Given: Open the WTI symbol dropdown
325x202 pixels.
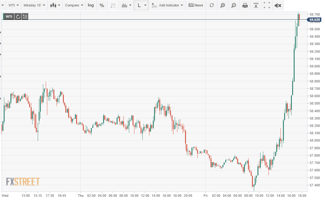Looking at the screenshot, I should [x=14, y=6].
